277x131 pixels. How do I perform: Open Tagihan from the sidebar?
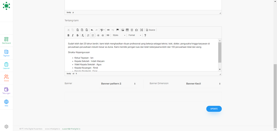coord(6,53)
